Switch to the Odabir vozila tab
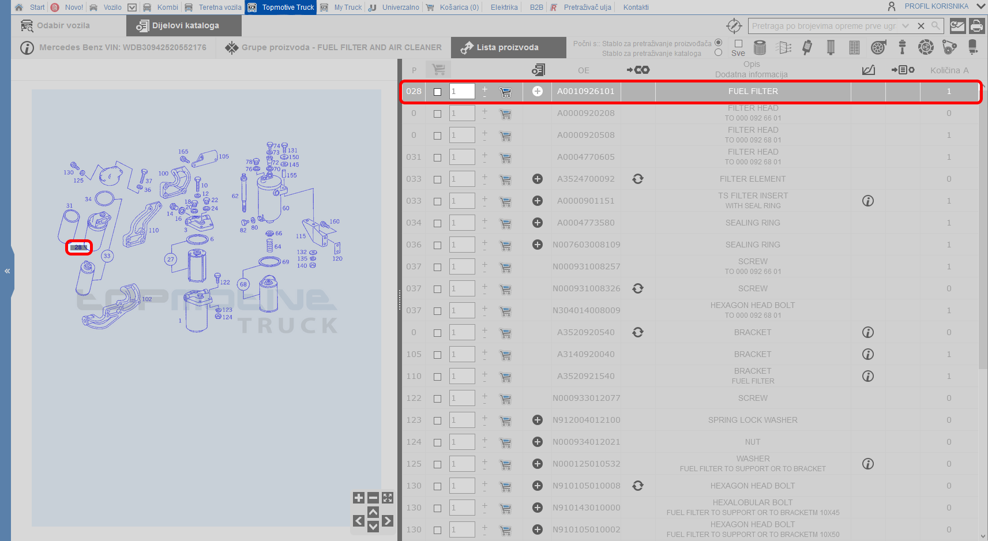Screen dimensions: 988x541 (63, 25)
